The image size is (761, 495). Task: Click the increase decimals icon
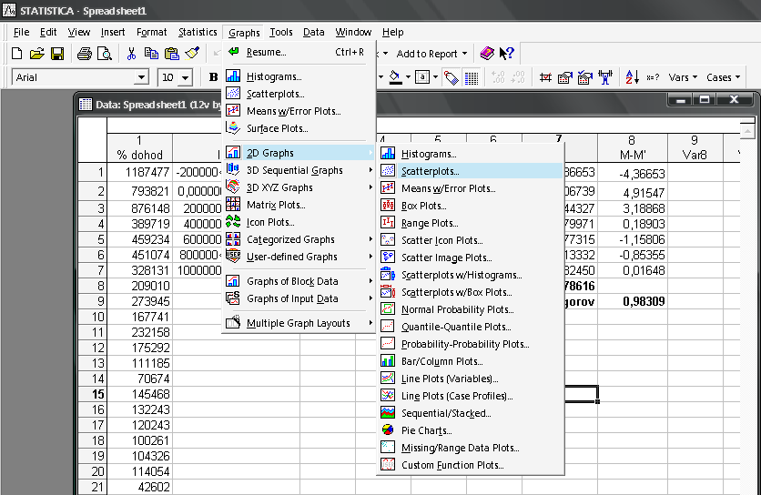(x=498, y=77)
